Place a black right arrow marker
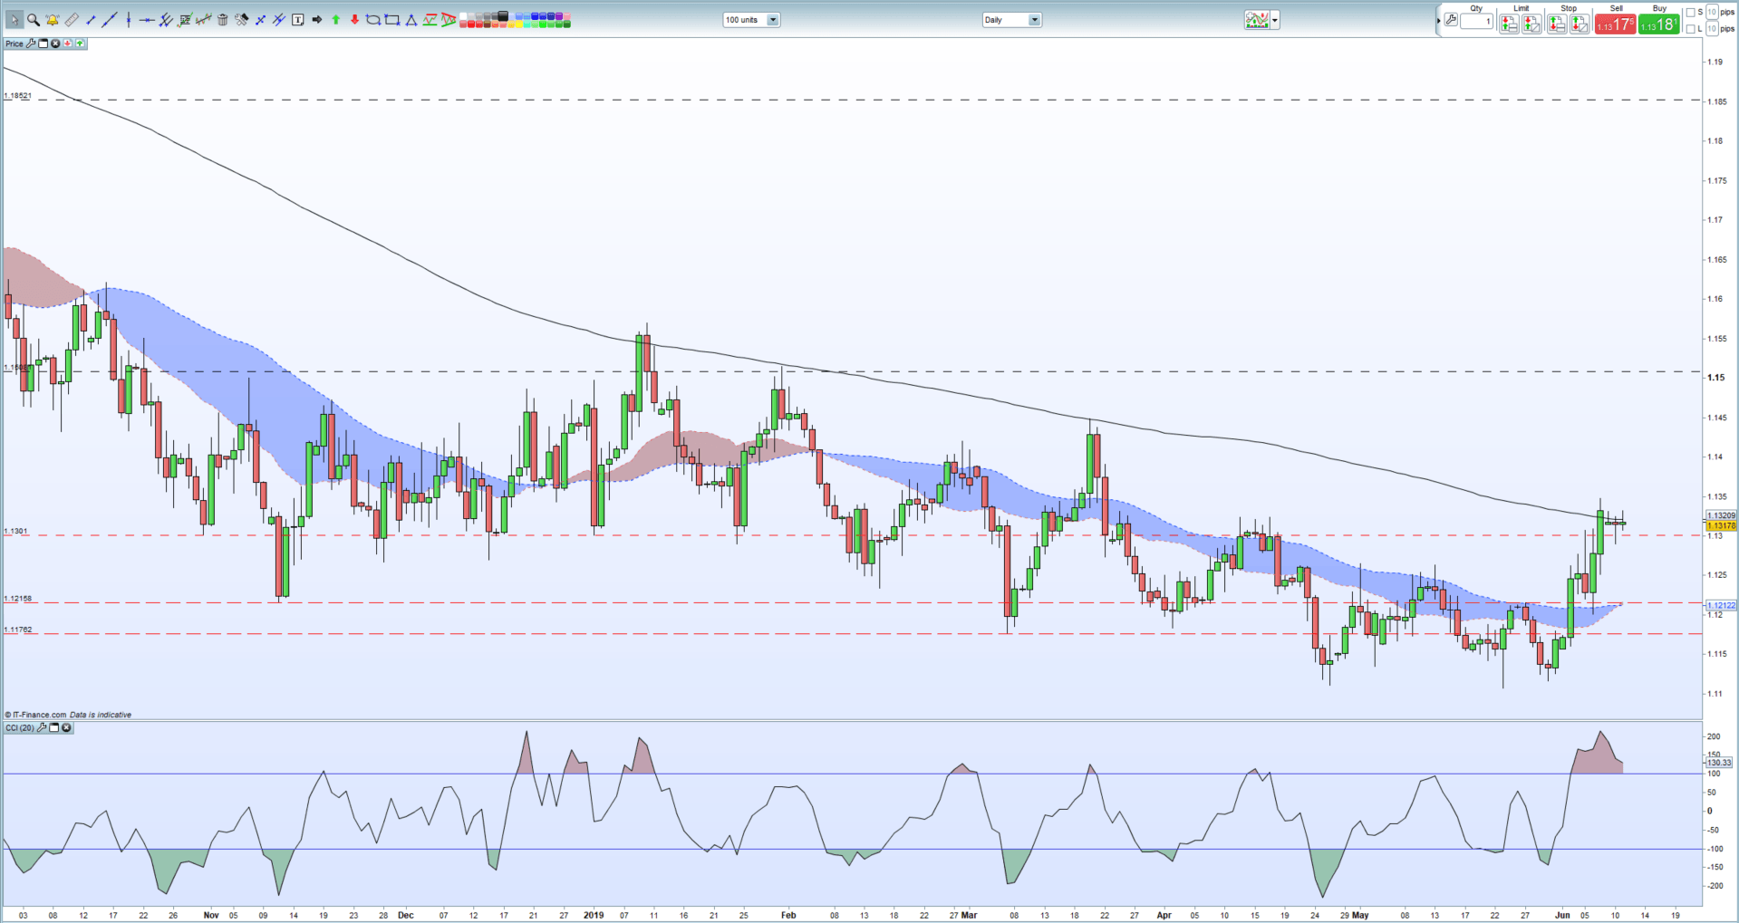Screen dimensions: 1739x923 tap(317, 19)
